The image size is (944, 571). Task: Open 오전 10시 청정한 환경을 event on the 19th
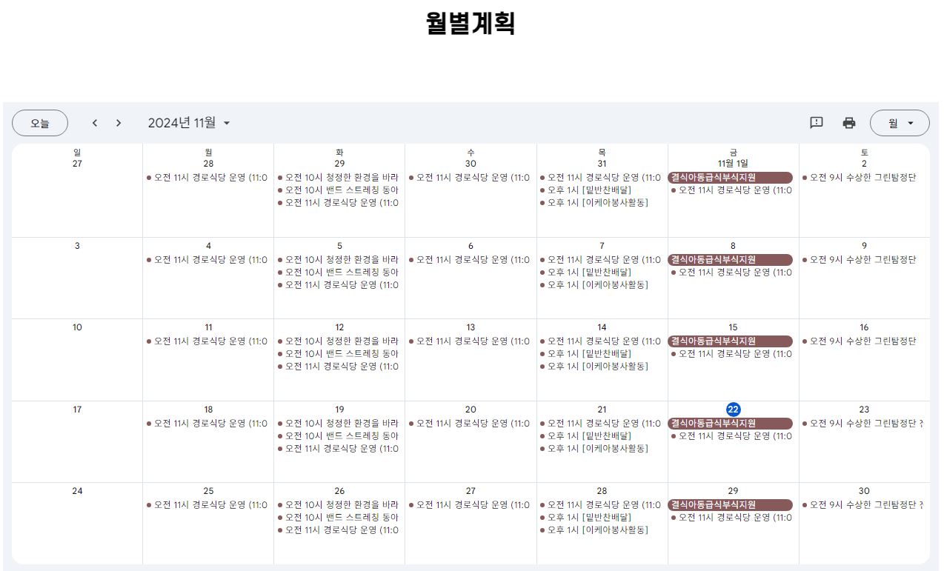[x=338, y=424]
